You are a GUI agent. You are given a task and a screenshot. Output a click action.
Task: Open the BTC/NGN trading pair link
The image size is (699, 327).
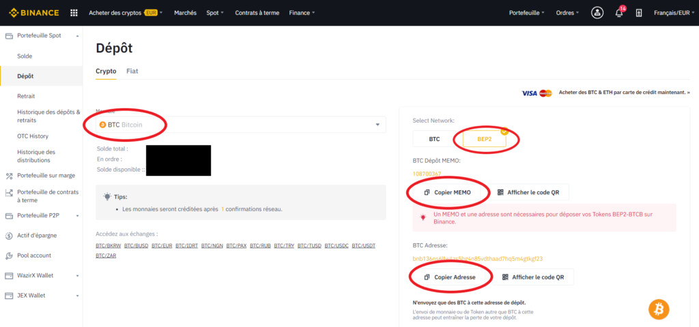[212, 245]
